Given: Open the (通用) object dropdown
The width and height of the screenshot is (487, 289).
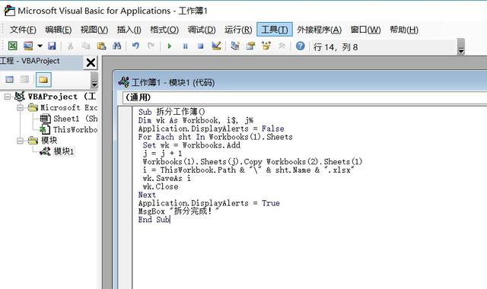Looking at the screenshot, I should (x=304, y=97).
